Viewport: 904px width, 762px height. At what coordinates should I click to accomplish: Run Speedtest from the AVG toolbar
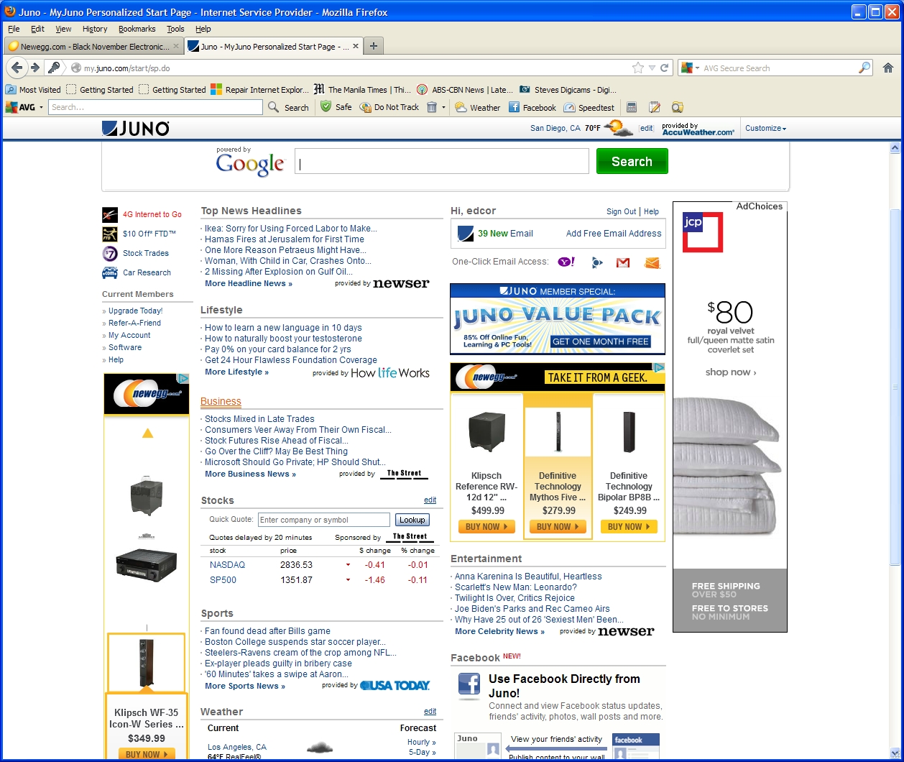point(569,107)
